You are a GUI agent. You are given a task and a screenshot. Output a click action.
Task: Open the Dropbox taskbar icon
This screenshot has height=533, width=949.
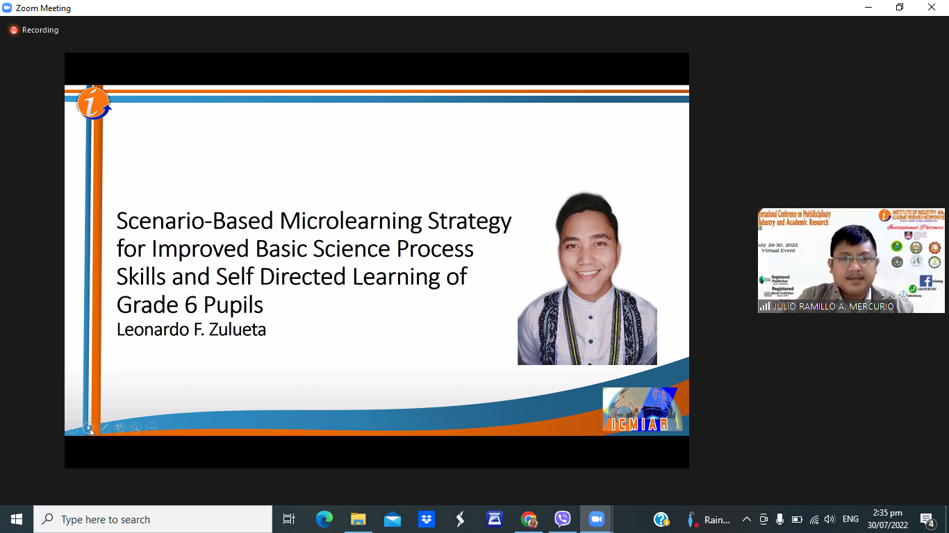pyautogui.click(x=426, y=519)
